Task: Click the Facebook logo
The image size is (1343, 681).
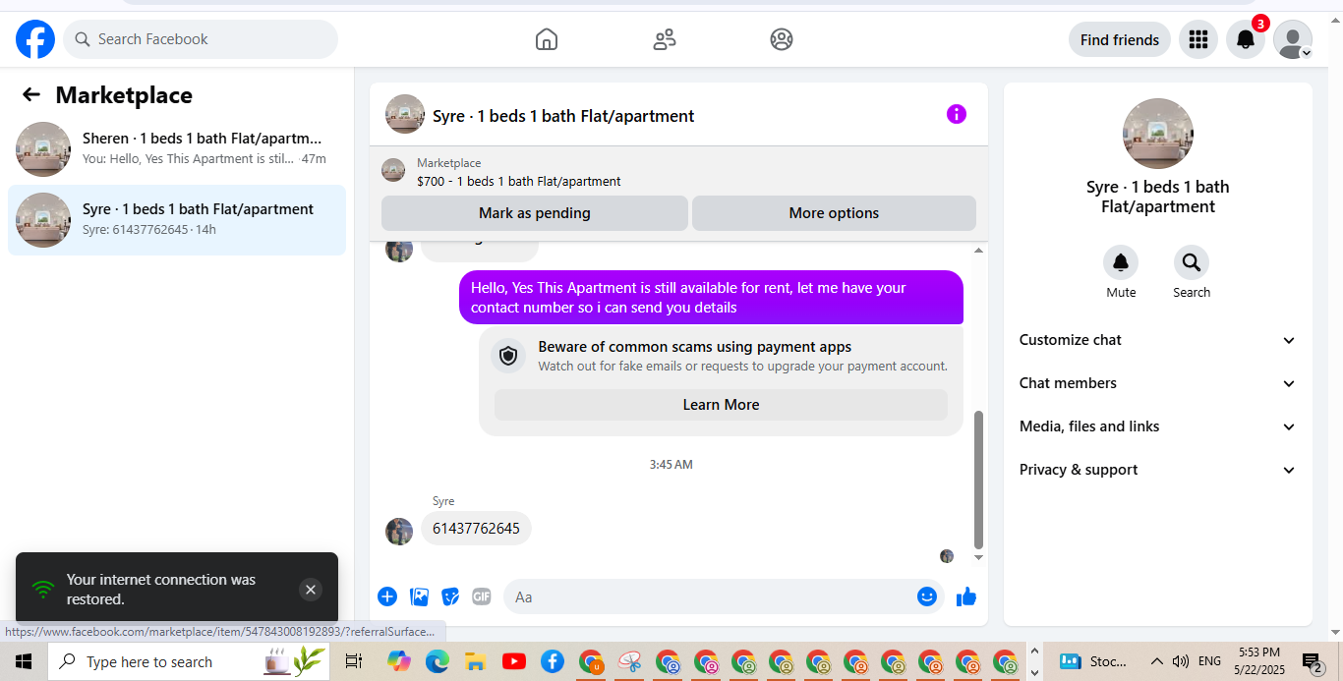Action: 35,39
